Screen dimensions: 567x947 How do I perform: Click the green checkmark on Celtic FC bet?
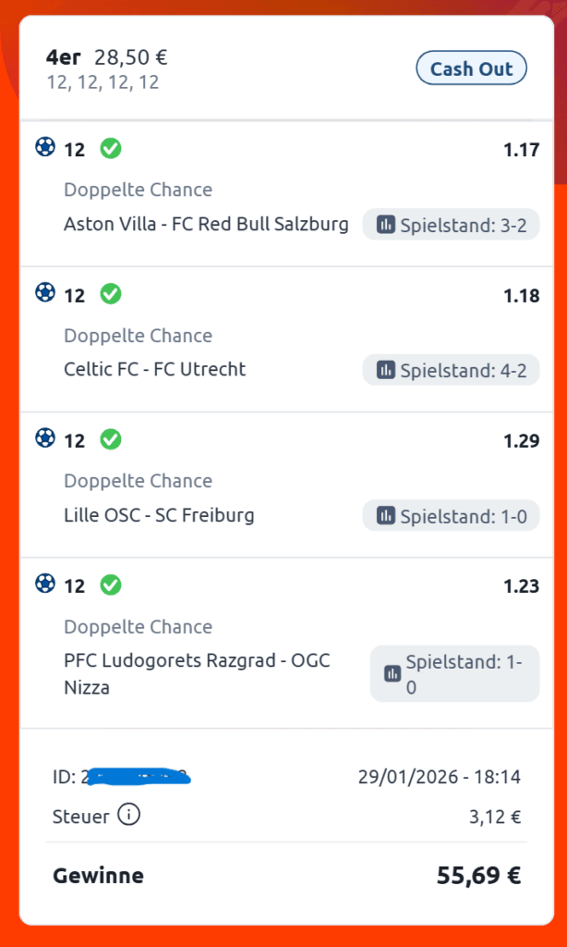(111, 294)
